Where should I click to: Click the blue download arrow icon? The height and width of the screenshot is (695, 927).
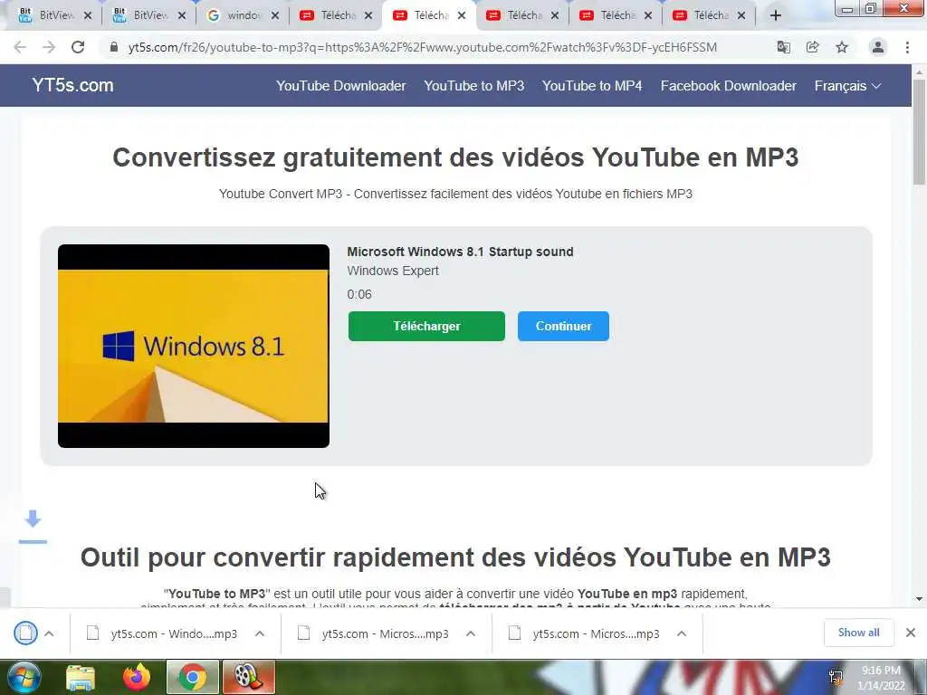[33, 526]
